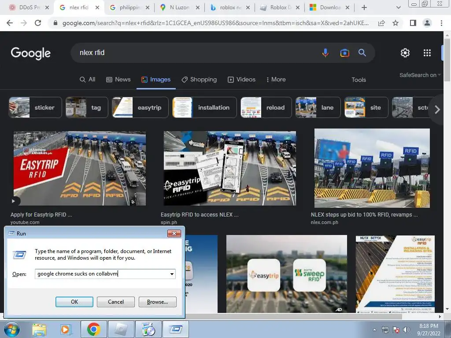
Task: Open a new tab with the plus button
Action: (364, 7)
